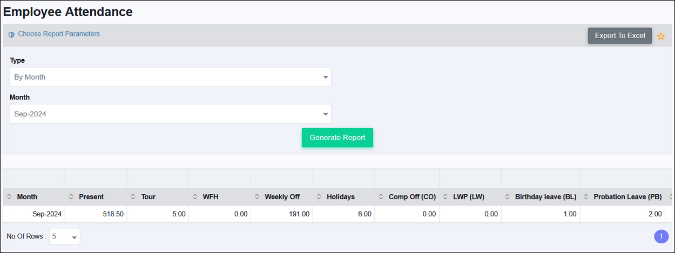Image resolution: width=675 pixels, height=253 pixels.
Task: Sort by Birthday leave (BL) arrows
Action: pyautogui.click(x=508, y=197)
